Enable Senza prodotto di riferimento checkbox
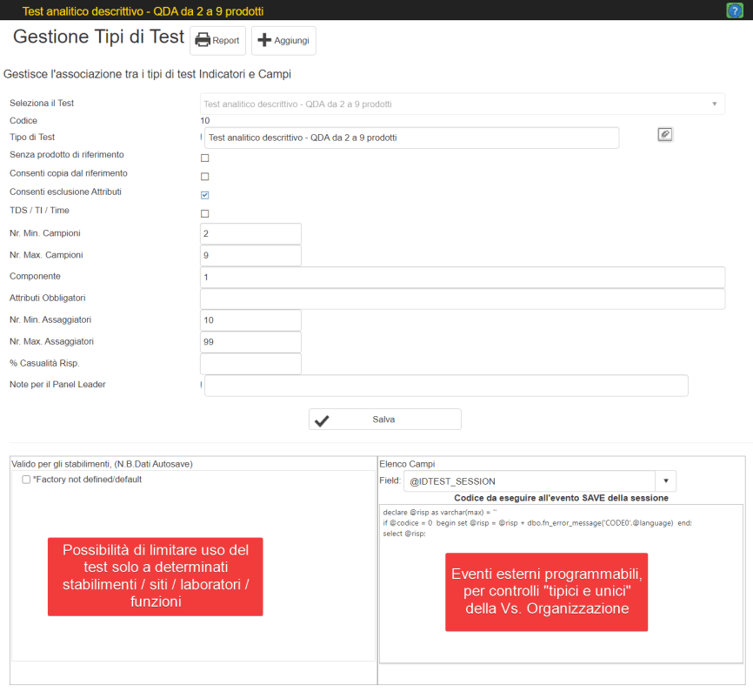 205,158
